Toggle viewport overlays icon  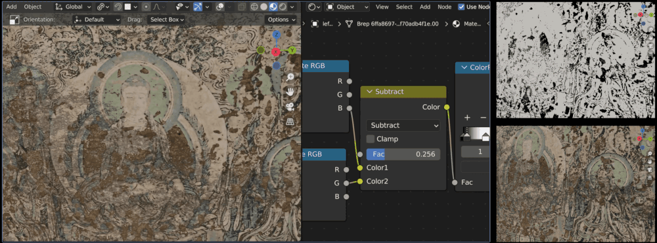click(219, 7)
